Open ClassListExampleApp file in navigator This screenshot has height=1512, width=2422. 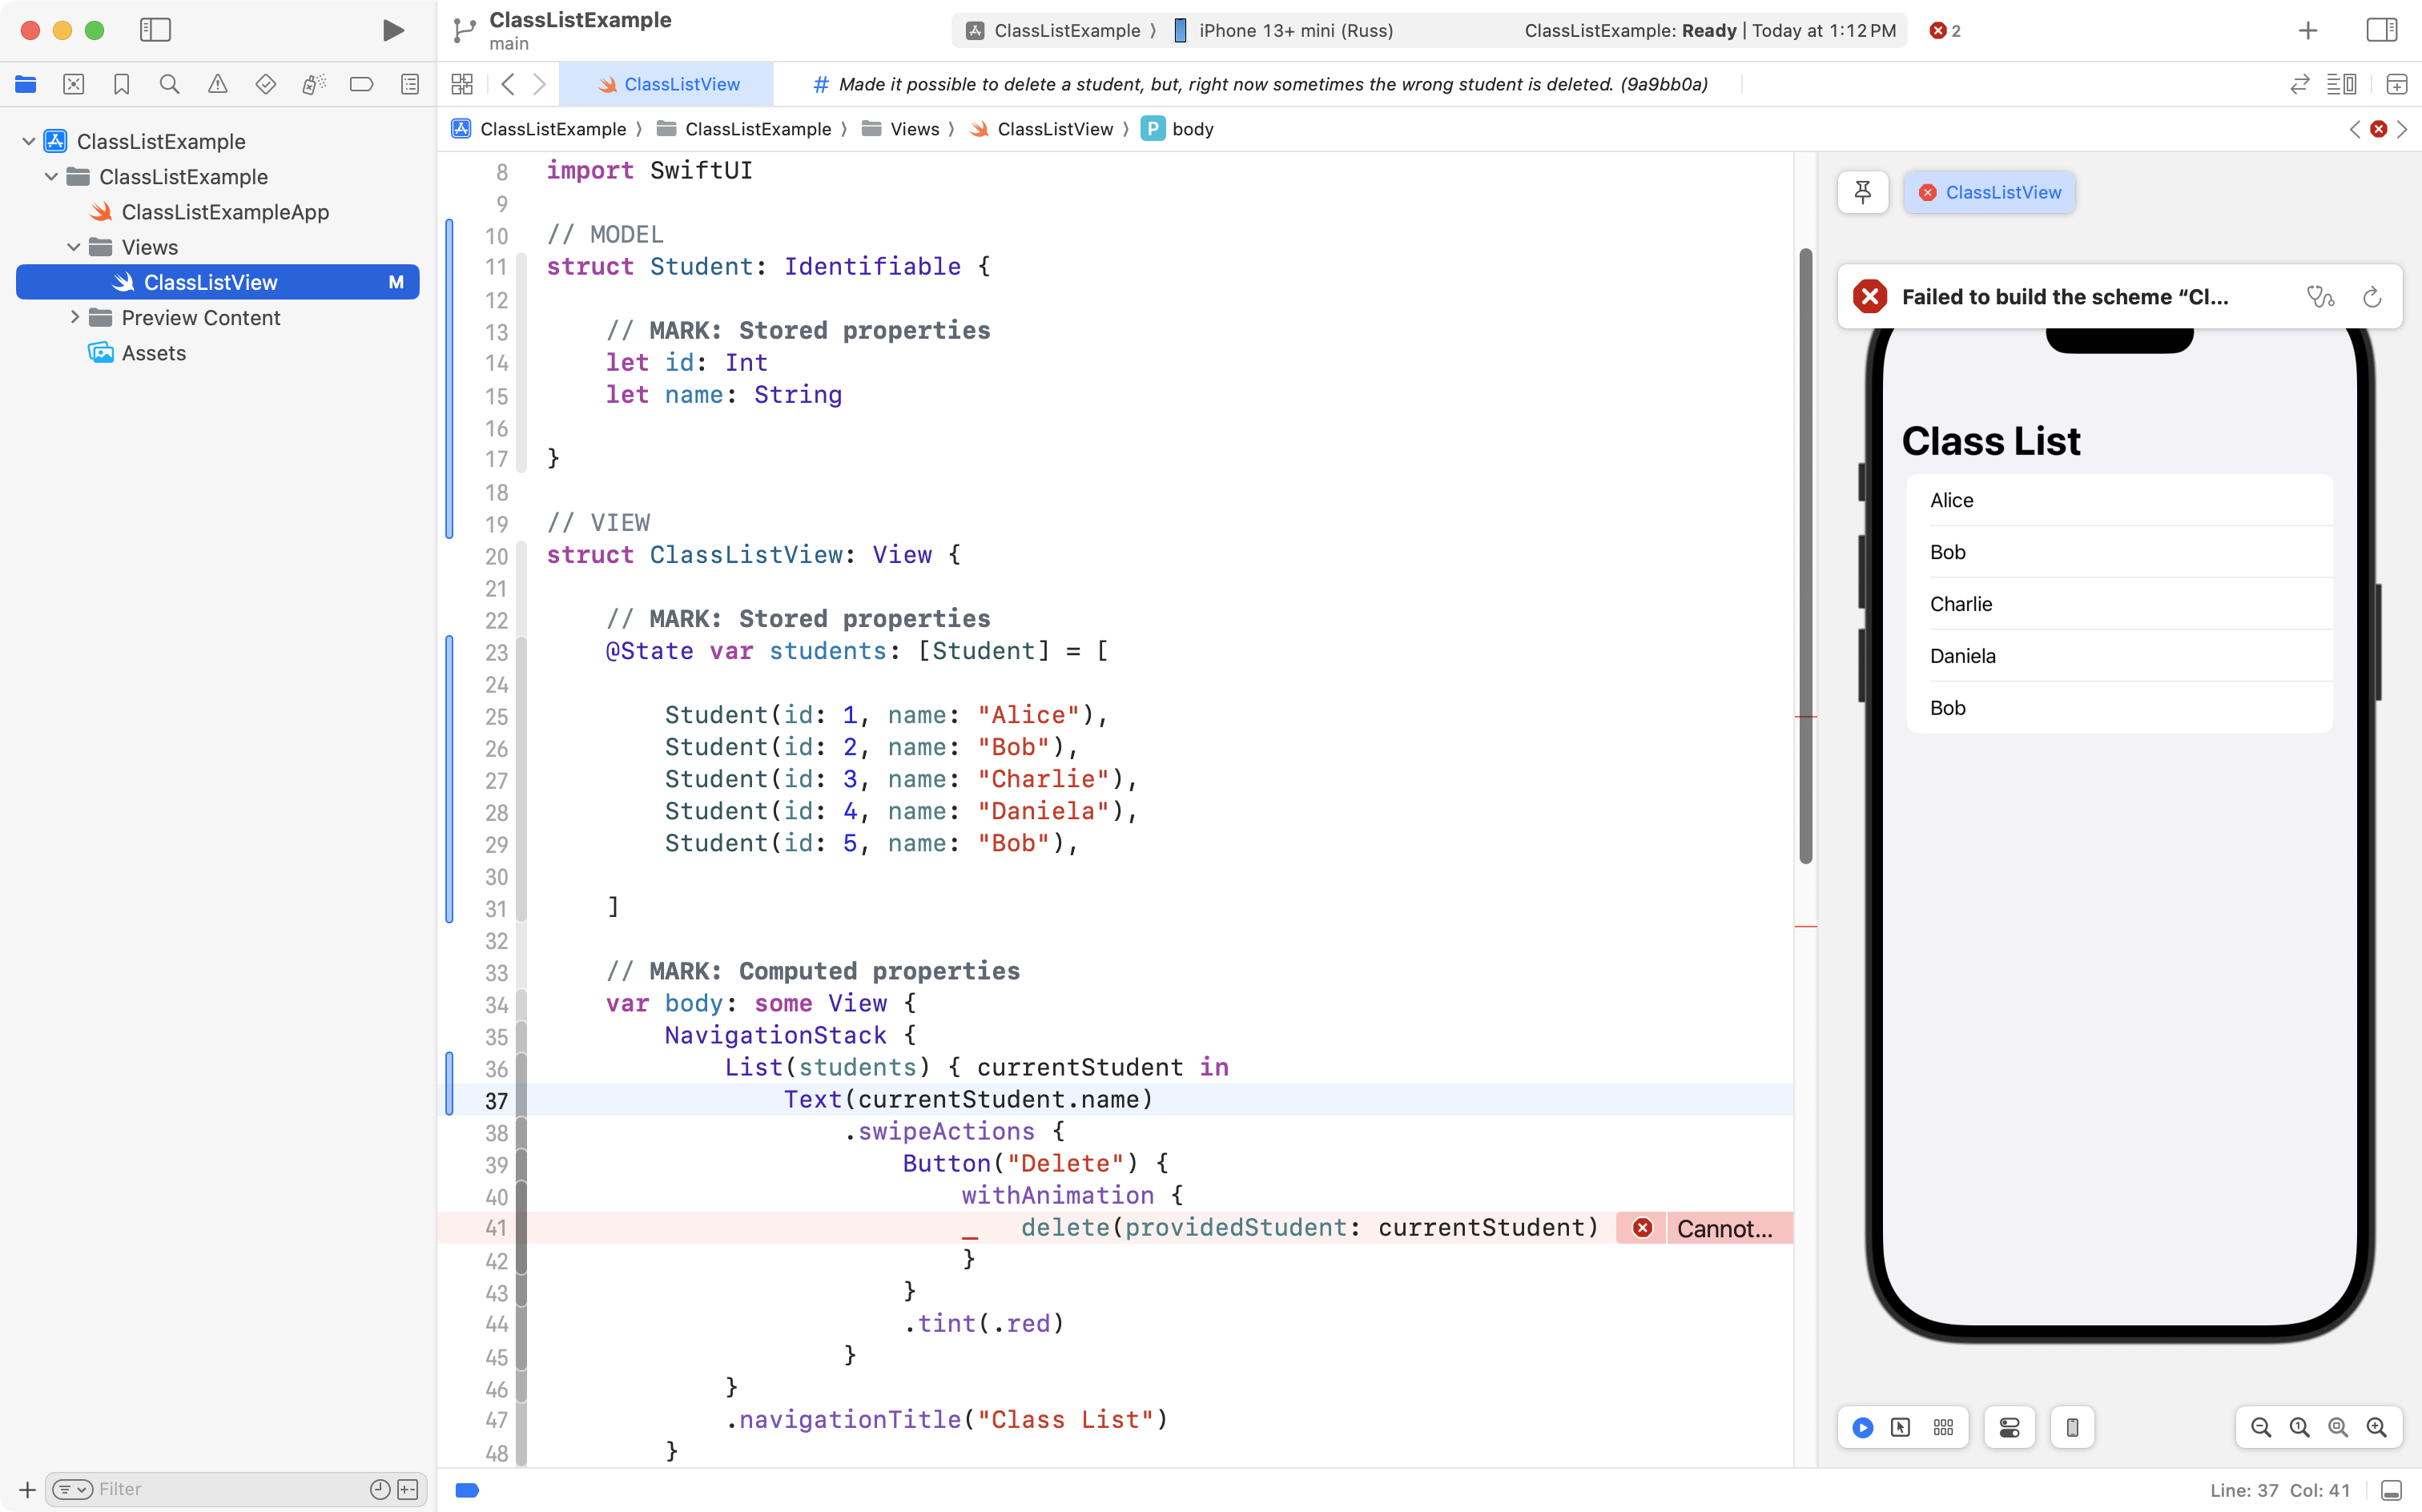[224, 212]
